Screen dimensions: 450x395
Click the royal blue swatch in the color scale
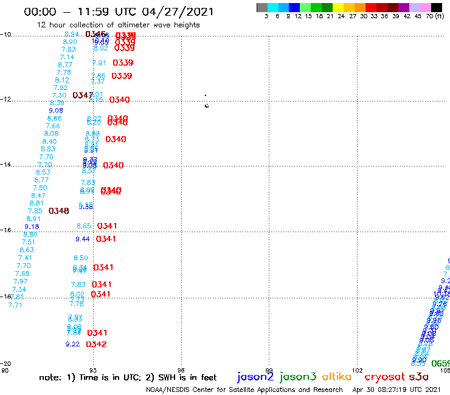(x=294, y=7)
